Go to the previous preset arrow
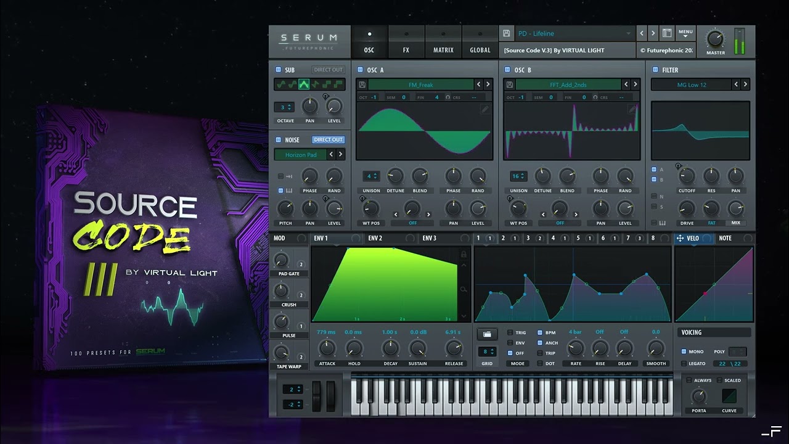 tap(642, 33)
